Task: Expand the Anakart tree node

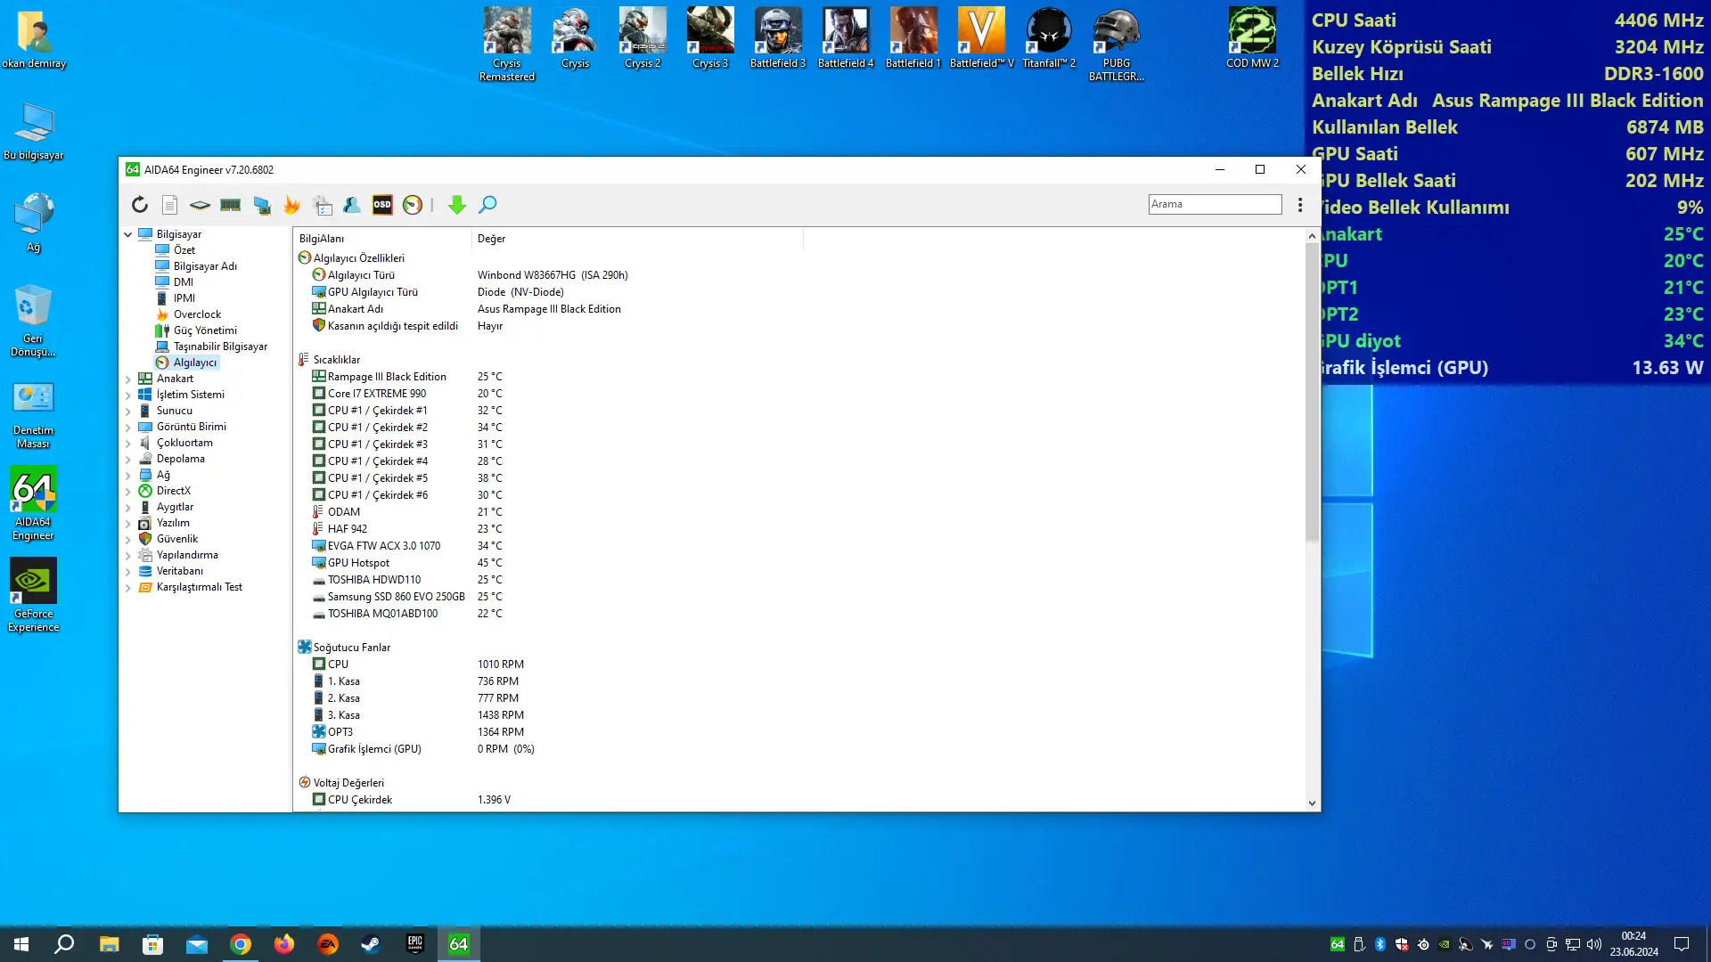Action: [127, 379]
